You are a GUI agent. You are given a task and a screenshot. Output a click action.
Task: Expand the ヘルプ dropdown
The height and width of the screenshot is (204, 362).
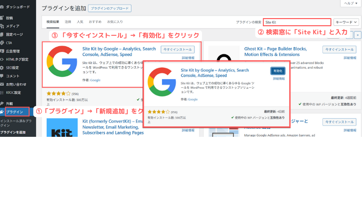351,3
